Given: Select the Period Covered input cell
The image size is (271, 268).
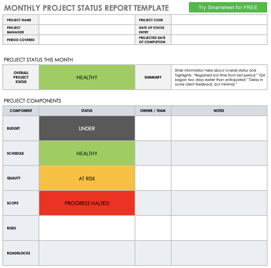Looking at the screenshot, I should 87,40.
